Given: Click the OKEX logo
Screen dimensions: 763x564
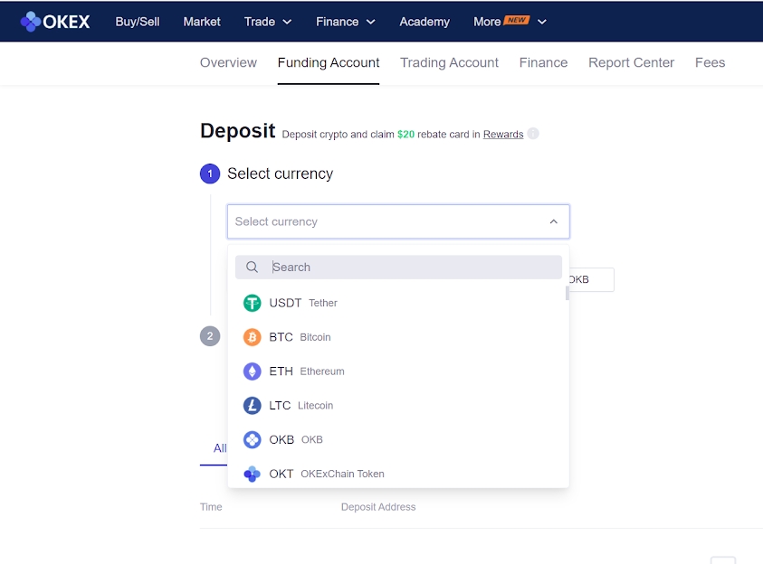Looking at the screenshot, I should tap(54, 22).
